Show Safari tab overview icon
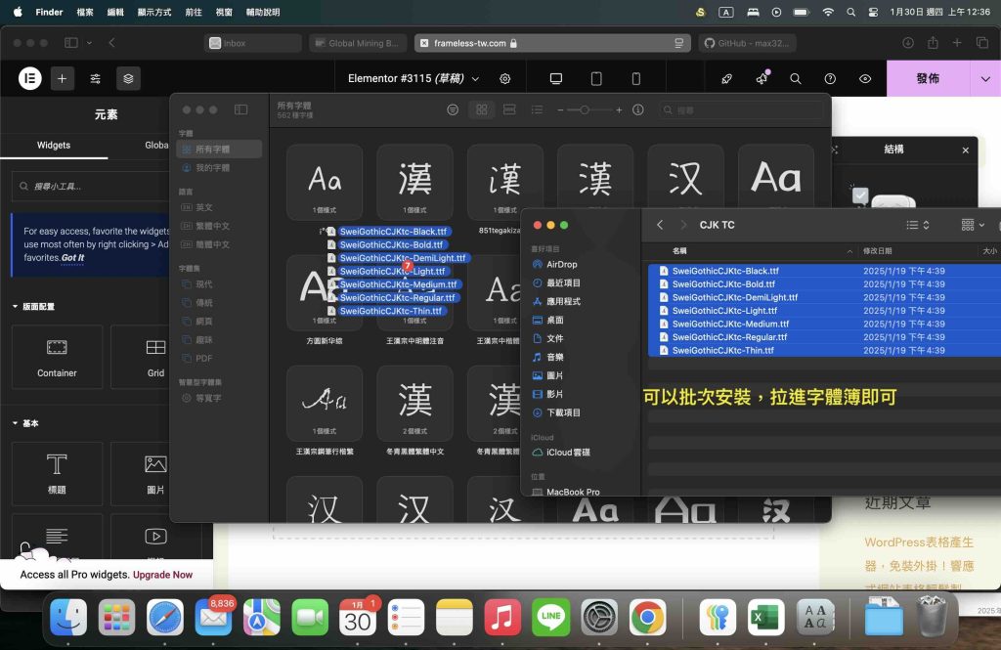 click(981, 43)
